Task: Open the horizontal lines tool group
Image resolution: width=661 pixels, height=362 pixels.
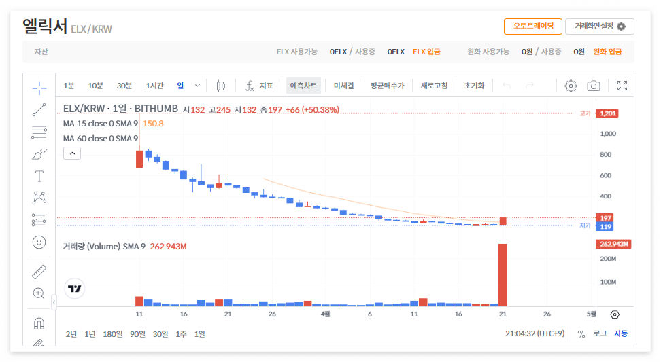Action: 39,132
